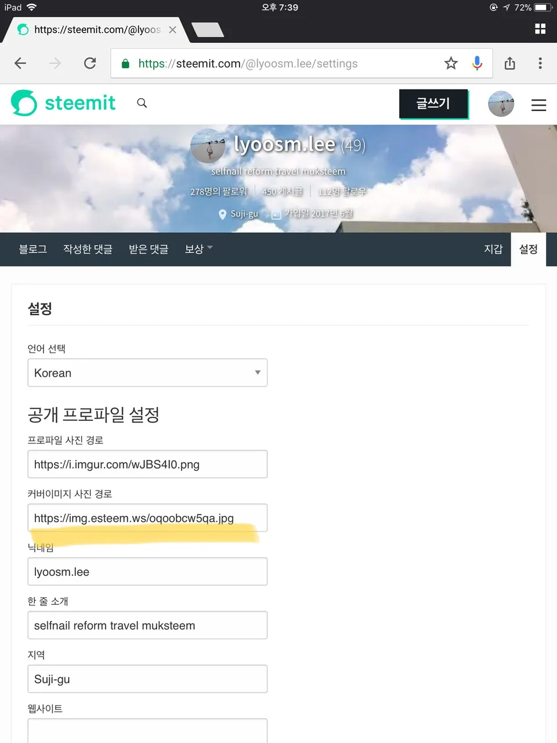The width and height of the screenshot is (557, 743).
Task: Click the 지역 field with Suji-gu
Action: [x=147, y=679]
